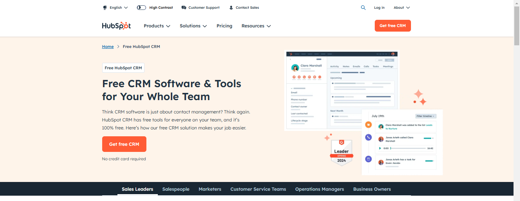520x201 pixels.
Task: Open the search magnifier icon
Action: (363, 8)
